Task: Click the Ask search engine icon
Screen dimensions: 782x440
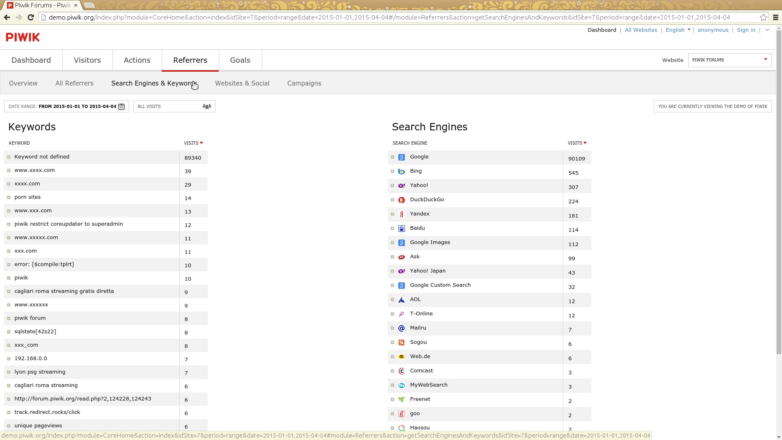Action: 401,257
